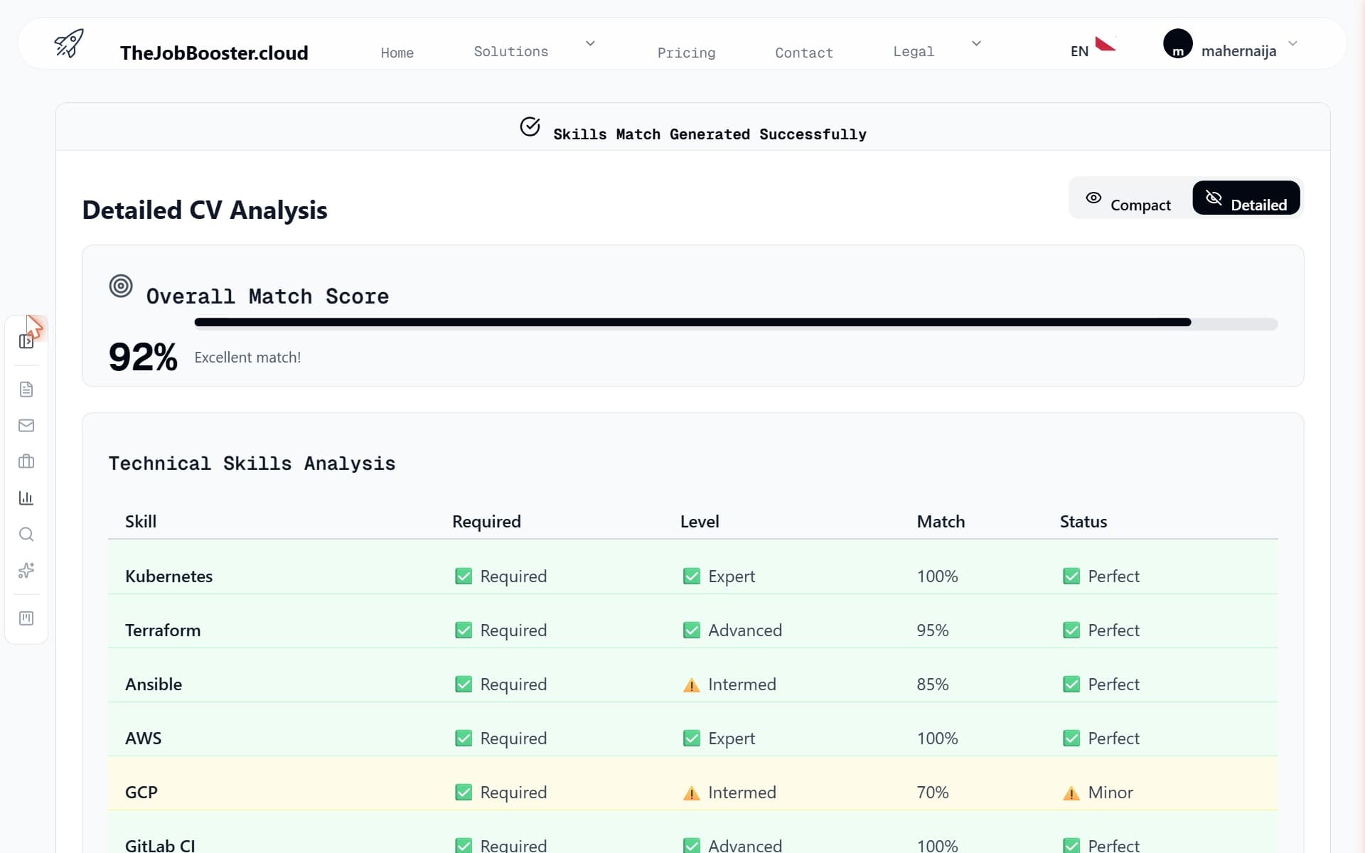This screenshot has height=853, width=1365.
Task: Click the 85% match value for Ansible
Action: point(933,684)
